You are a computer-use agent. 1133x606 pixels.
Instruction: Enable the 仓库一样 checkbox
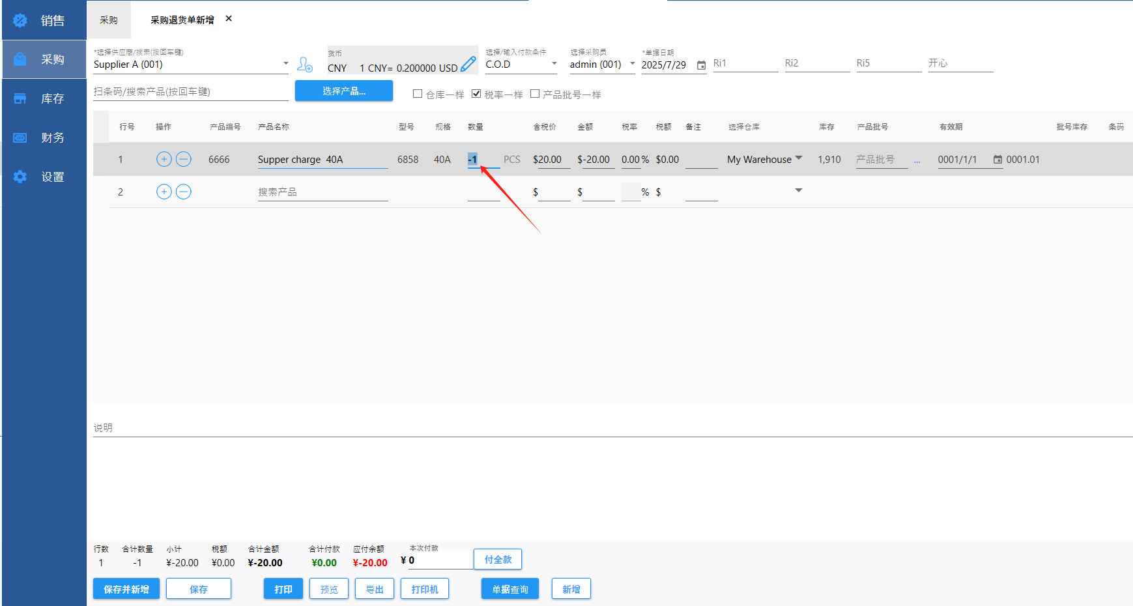click(418, 94)
